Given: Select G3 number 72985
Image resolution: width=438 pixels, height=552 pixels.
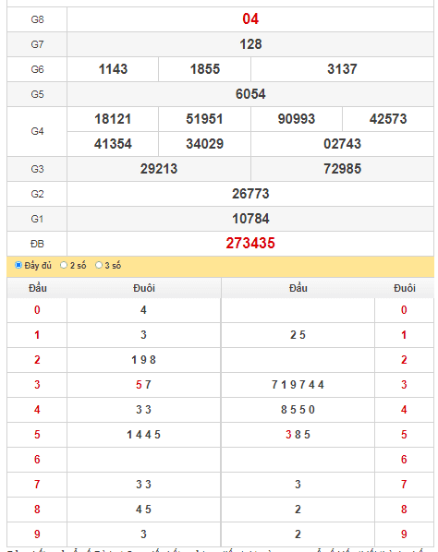Looking at the screenshot, I should (342, 169).
